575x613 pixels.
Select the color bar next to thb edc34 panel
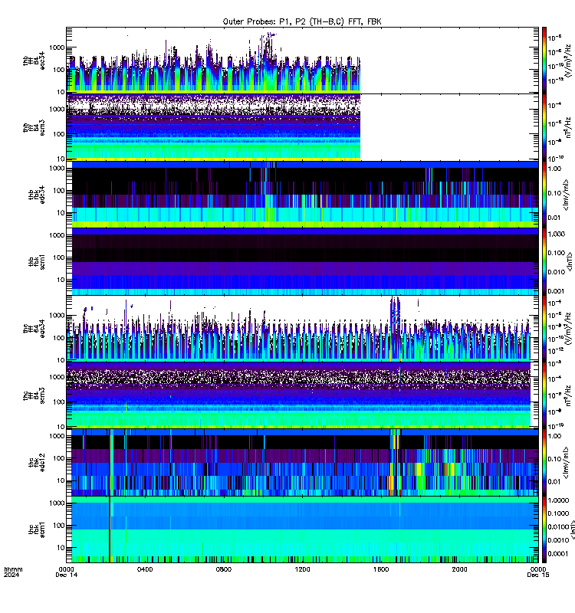pos(544,195)
